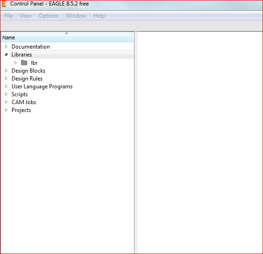The height and width of the screenshot is (254, 263).
Task: Open the File menu
Action: pyautogui.click(x=8, y=16)
